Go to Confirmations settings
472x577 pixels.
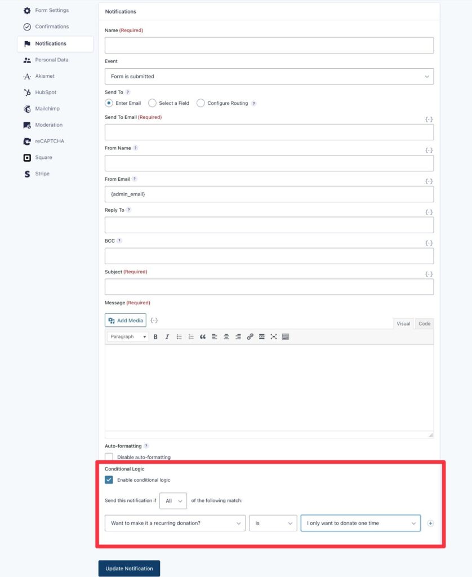(46, 26)
